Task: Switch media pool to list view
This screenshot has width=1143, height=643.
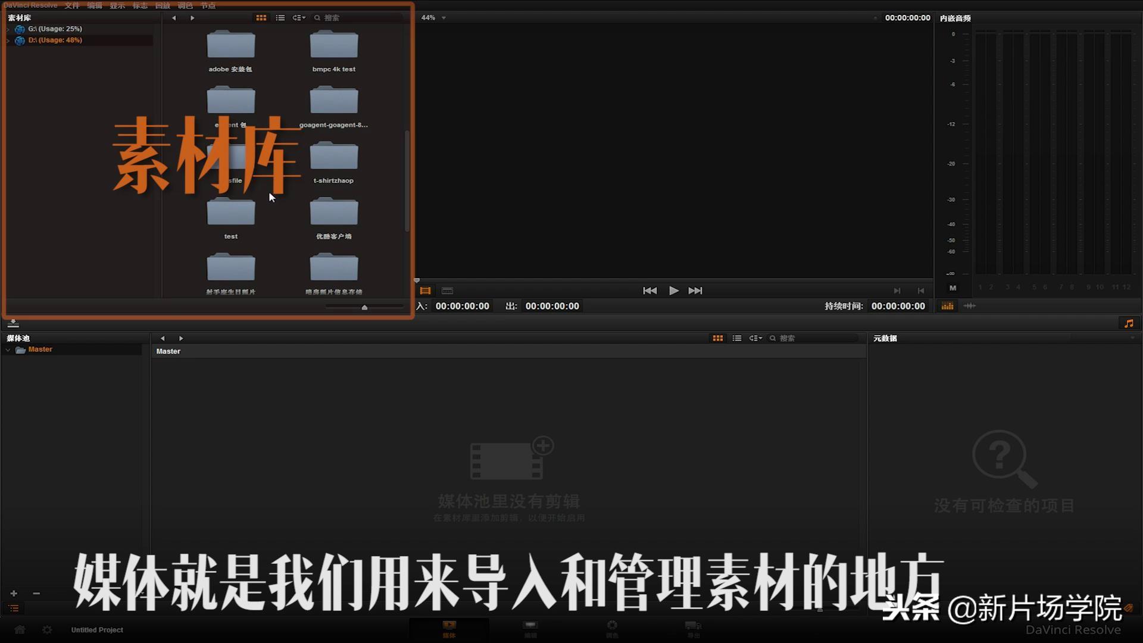Action: coord(737,338)
